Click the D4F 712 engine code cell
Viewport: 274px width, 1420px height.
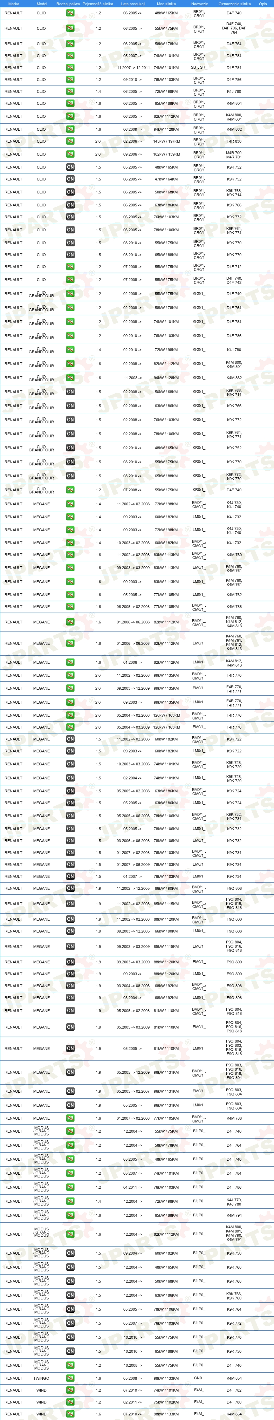[234, 267]
